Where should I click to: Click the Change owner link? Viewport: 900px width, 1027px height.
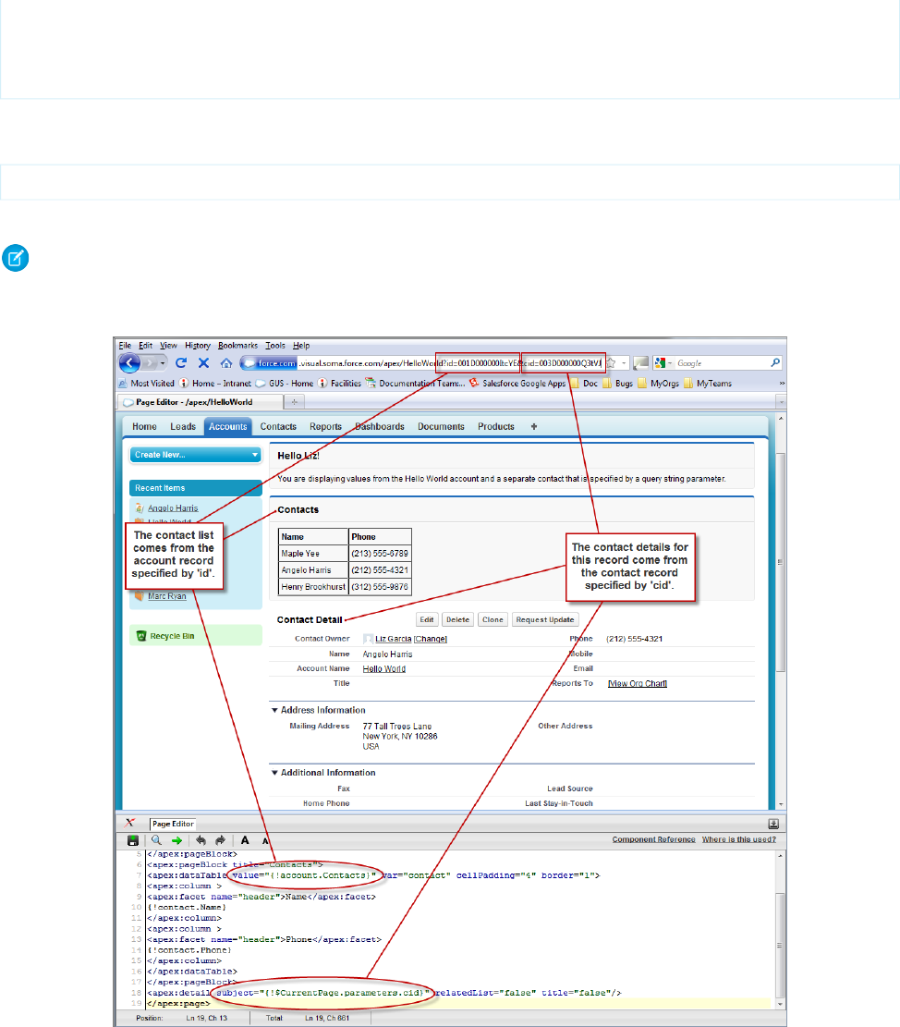point(430,639)
